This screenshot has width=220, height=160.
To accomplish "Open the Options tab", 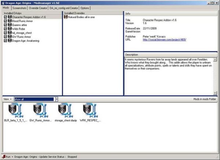I will pyautogui.click(x=85, y=8).
